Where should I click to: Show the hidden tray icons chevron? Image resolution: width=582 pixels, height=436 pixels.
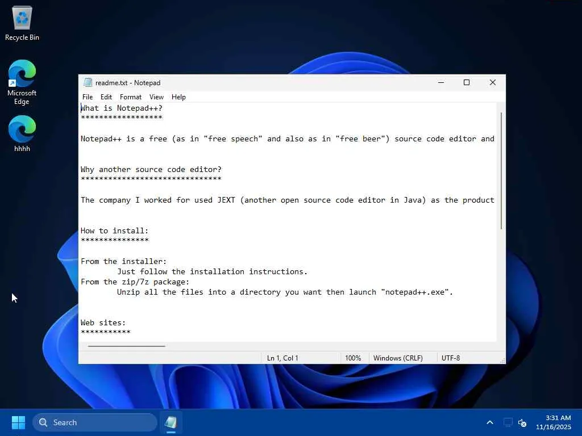(489, 422)
